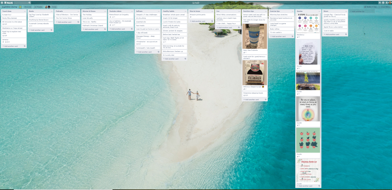Click template icon in Exercise tips list

[292, 36]
